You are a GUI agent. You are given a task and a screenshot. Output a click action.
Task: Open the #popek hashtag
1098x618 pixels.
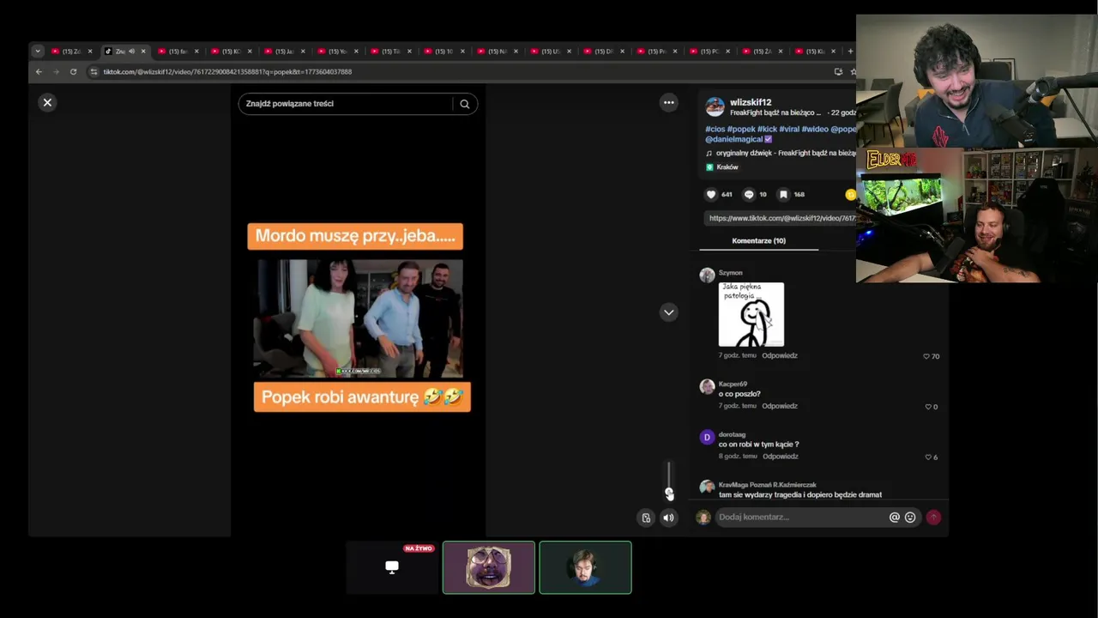click(x=741, y=129)
